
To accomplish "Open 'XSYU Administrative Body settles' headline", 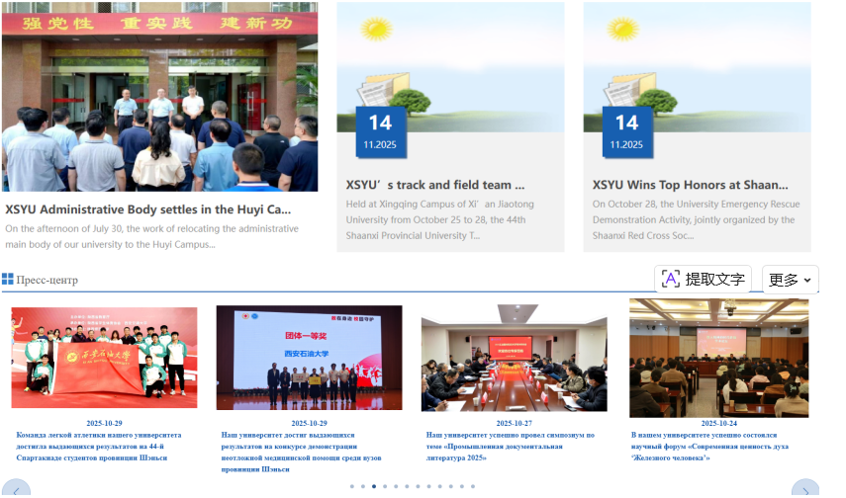I will (x=148, y=209).
